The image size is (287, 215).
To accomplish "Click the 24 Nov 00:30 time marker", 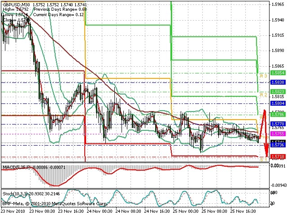I will (x=100, y=211).
